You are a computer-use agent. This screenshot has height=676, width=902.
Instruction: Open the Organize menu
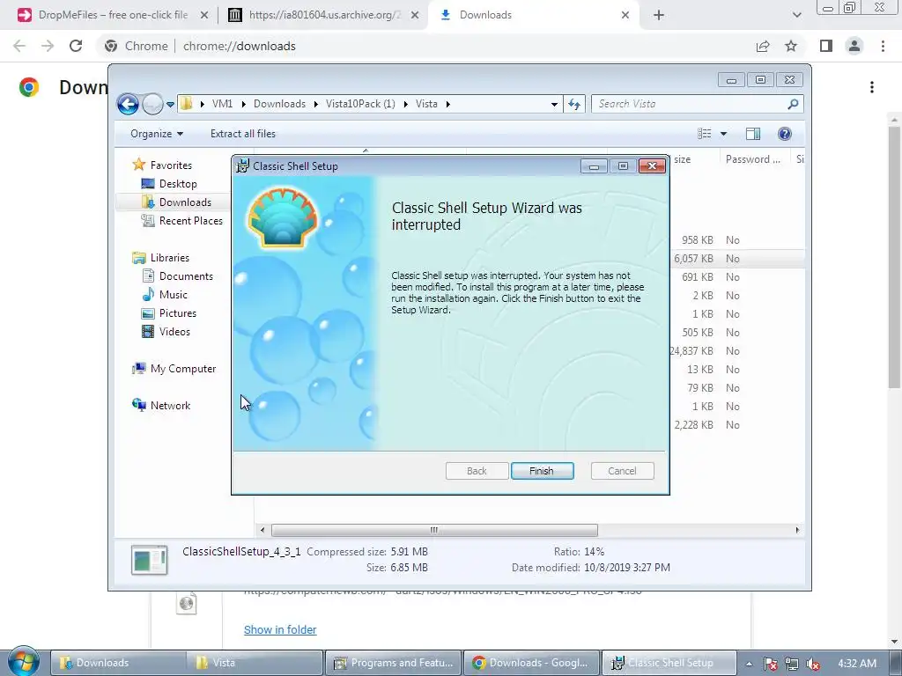click(157, 134)
